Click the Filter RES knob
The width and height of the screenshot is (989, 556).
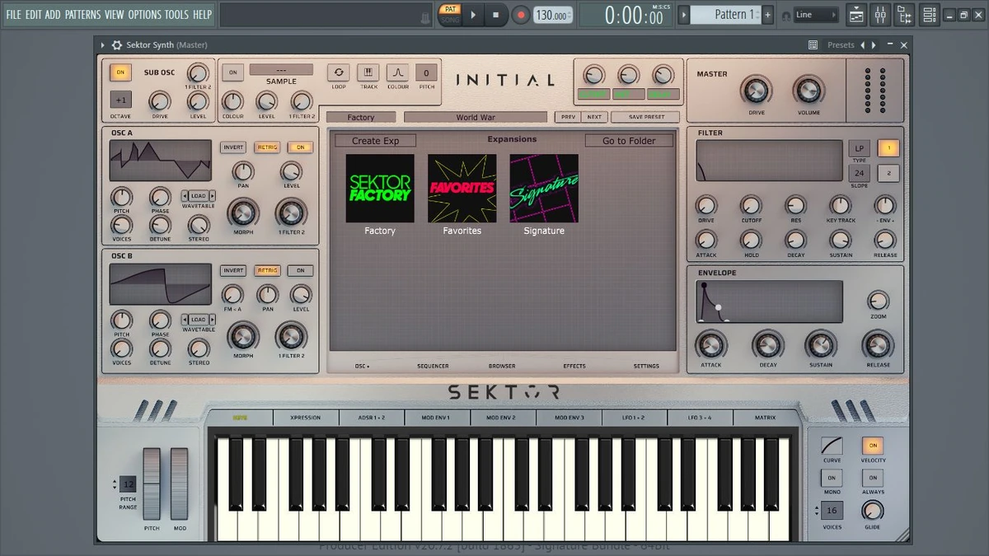click(795, 205)
